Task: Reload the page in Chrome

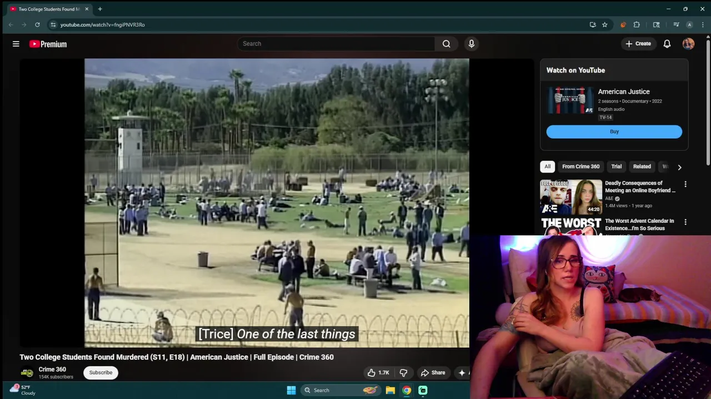Action: coord(37,24)
